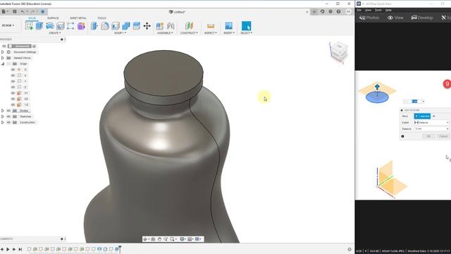Open Photos tab in quick view window
The width and height of the screenshot is (451, 254).
click(x=369, y=18)
